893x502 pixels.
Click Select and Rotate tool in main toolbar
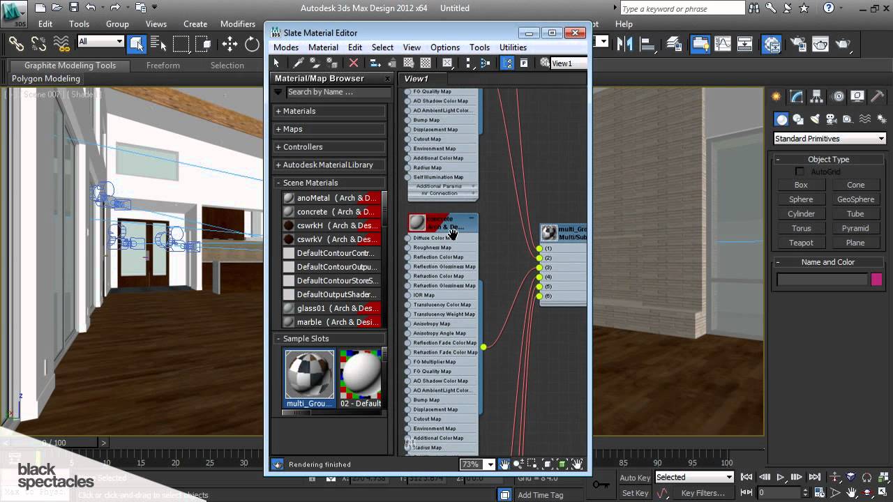253,45
